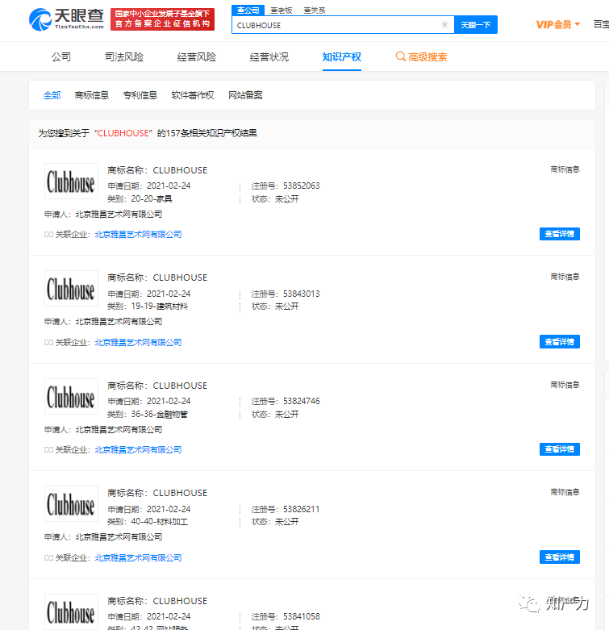The height and width of the screenshot is (630, 609).
Task: Select the 查公司 search tab
Action: click(x=248, y=10)
